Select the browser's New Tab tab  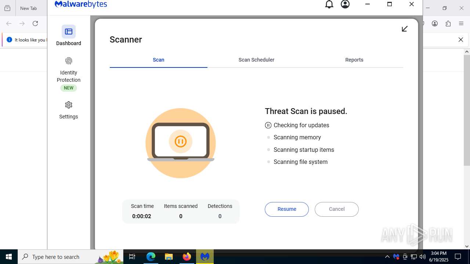(28, 8)
